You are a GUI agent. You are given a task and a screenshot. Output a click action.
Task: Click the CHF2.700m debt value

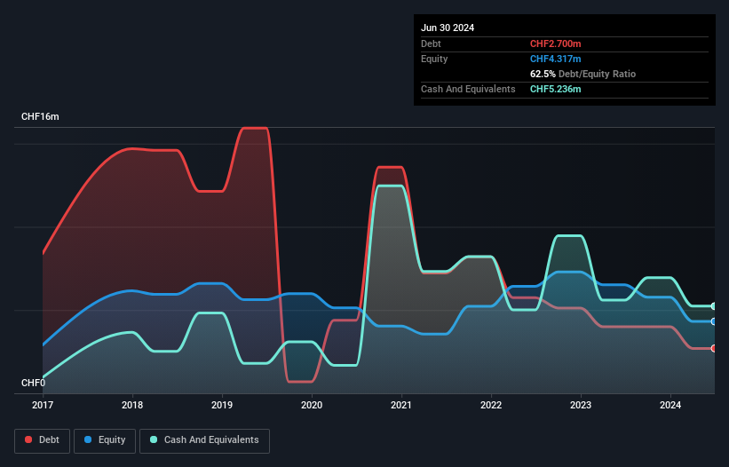click(556, 44)
